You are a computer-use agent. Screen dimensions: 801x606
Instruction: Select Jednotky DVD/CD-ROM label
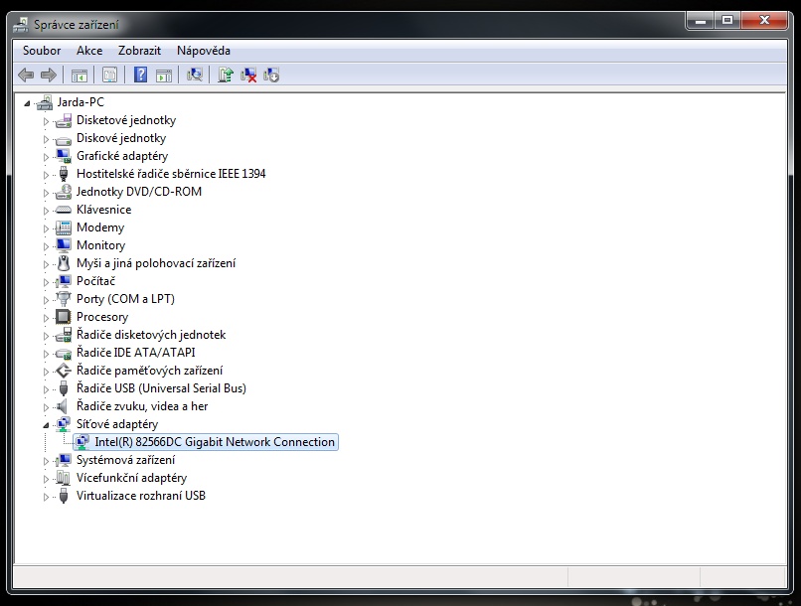tap(139, 192)
